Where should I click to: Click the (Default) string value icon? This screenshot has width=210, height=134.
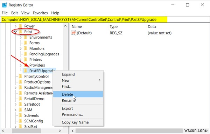click(73, 33)
